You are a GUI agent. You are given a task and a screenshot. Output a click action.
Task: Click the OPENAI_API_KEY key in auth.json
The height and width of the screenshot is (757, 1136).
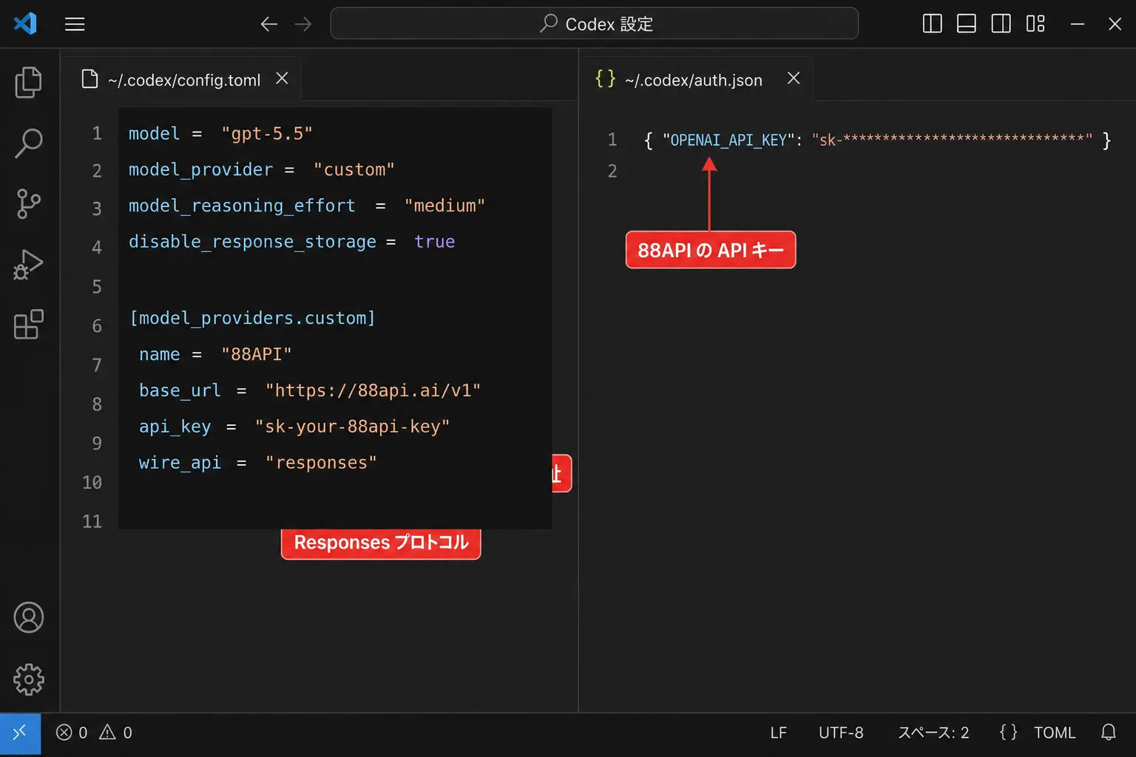pos(728,140)
